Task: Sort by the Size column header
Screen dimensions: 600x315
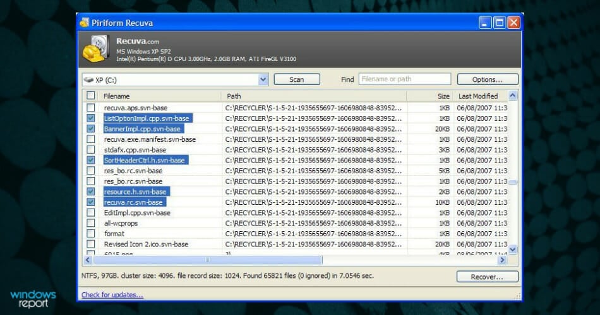Action: [443, 96]
